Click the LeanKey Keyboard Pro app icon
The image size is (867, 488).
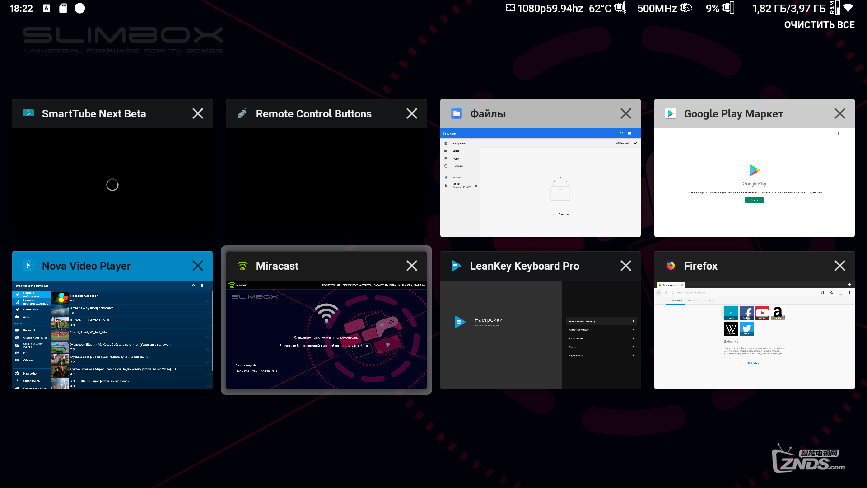point(457,266)
